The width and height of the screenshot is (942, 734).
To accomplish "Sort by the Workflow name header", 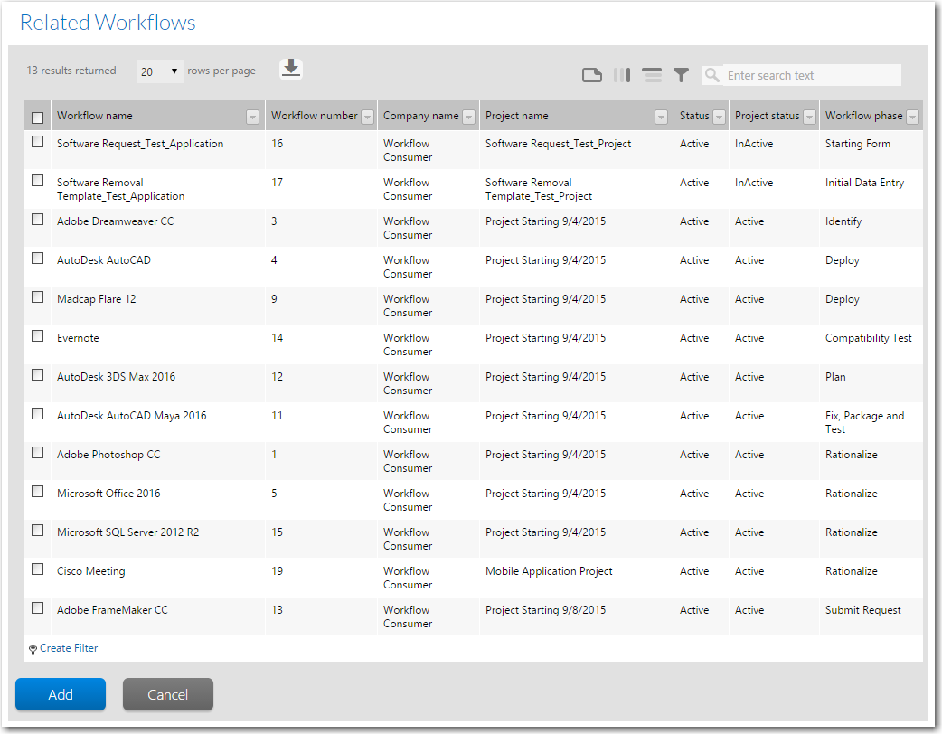I will pyautogui.click(x=94, y=116).
